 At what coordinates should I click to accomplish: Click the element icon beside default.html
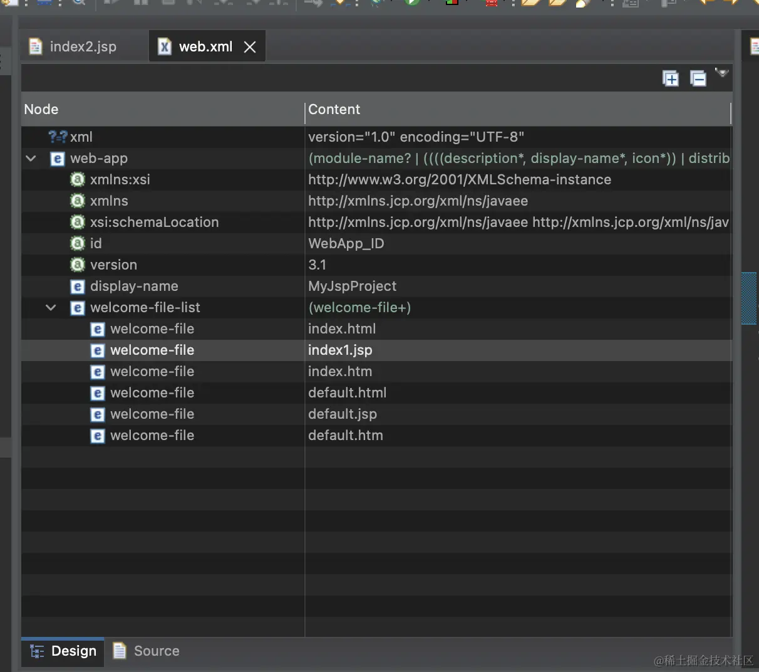pos(98,393)
